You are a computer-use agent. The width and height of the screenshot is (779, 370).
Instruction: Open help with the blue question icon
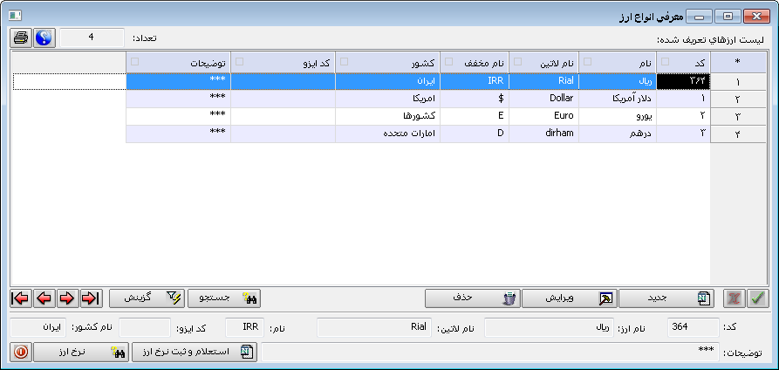click(44, 38)
